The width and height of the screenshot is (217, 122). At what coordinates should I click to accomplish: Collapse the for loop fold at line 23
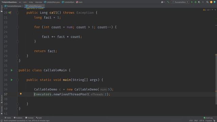(18, 27)
